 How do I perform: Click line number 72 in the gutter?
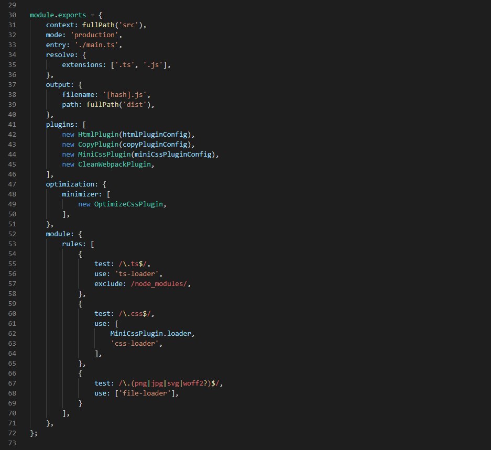(12, 433)
